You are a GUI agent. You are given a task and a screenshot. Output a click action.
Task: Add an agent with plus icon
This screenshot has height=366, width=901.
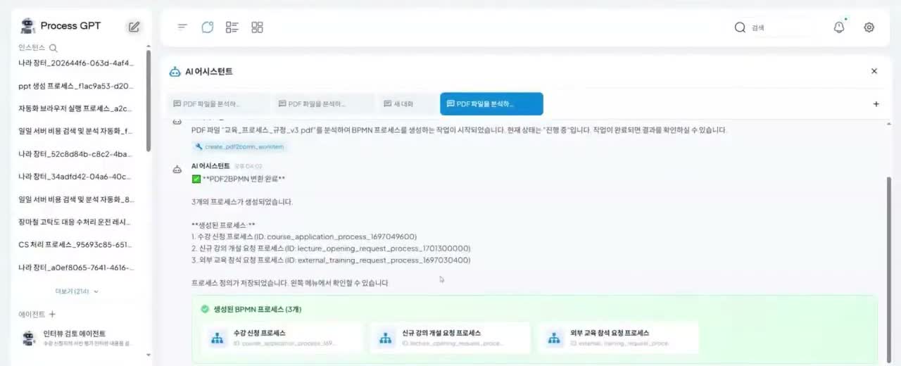pos(52,314)
